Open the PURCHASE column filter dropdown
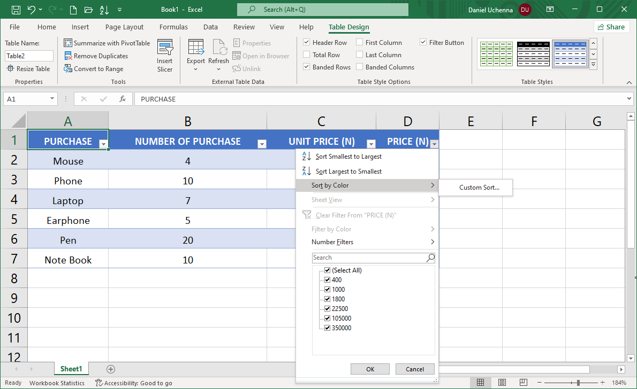The height and width of the screenshot is (389, 637). click(103, 143)
